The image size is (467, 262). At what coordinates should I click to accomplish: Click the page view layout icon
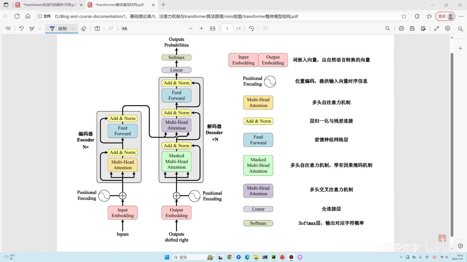click(x=265, y=28)
